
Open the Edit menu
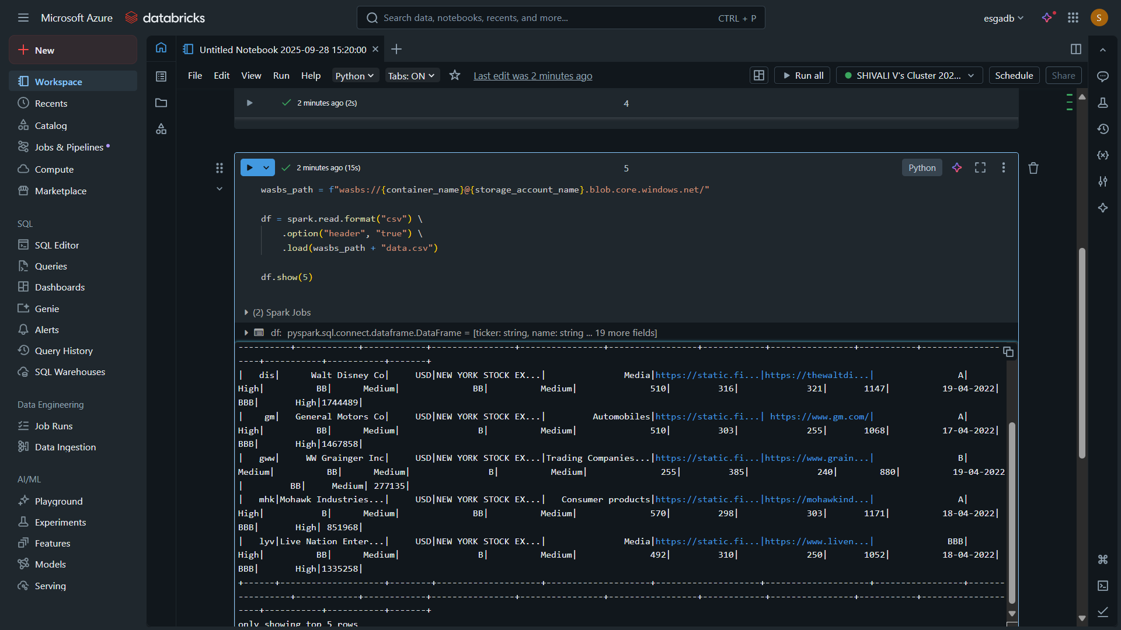222,76
